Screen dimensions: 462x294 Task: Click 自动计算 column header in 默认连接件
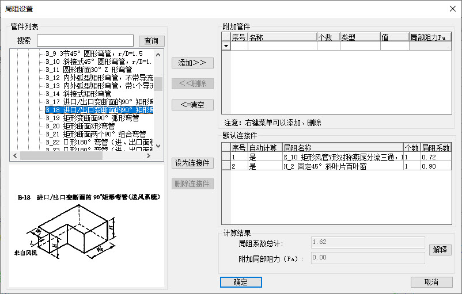[265, 147]
